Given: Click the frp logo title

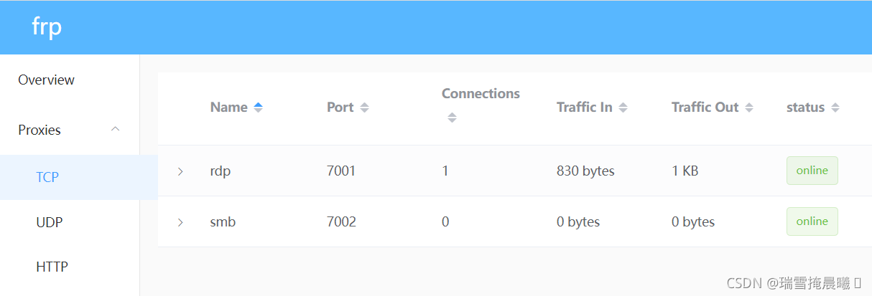Looking at the screenshot, I should tap(47, 27).
